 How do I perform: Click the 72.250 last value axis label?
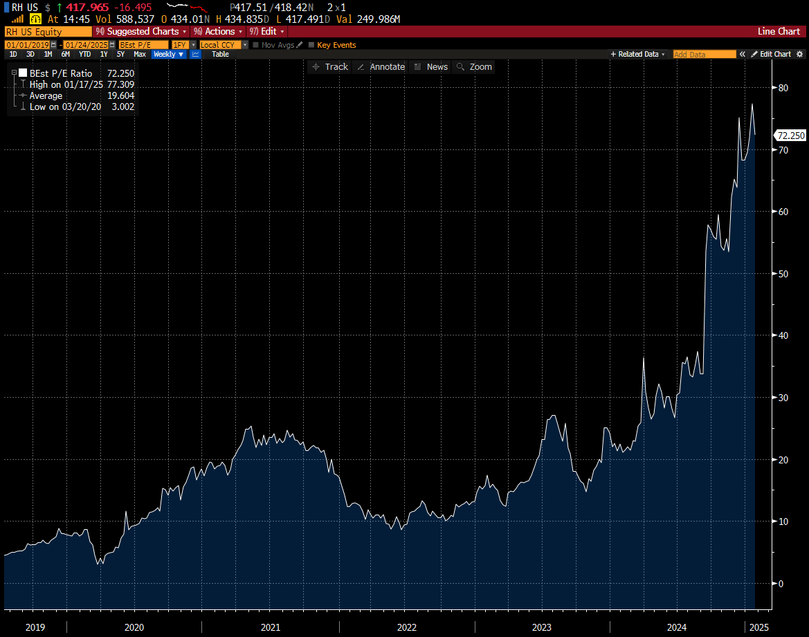coord(790,136)
